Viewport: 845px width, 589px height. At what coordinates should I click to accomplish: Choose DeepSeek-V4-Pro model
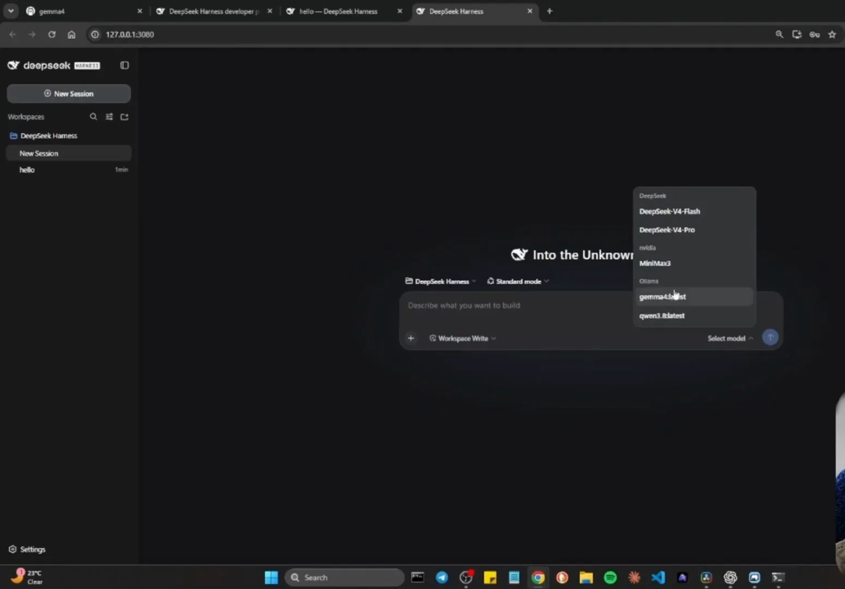(x=694, y=230)
